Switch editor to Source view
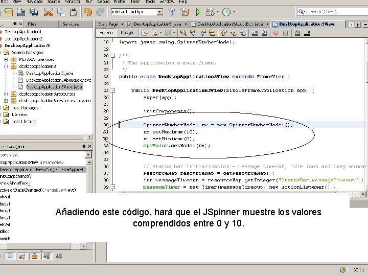This screenshot has width=368, height=276. [x=106, y=32]
